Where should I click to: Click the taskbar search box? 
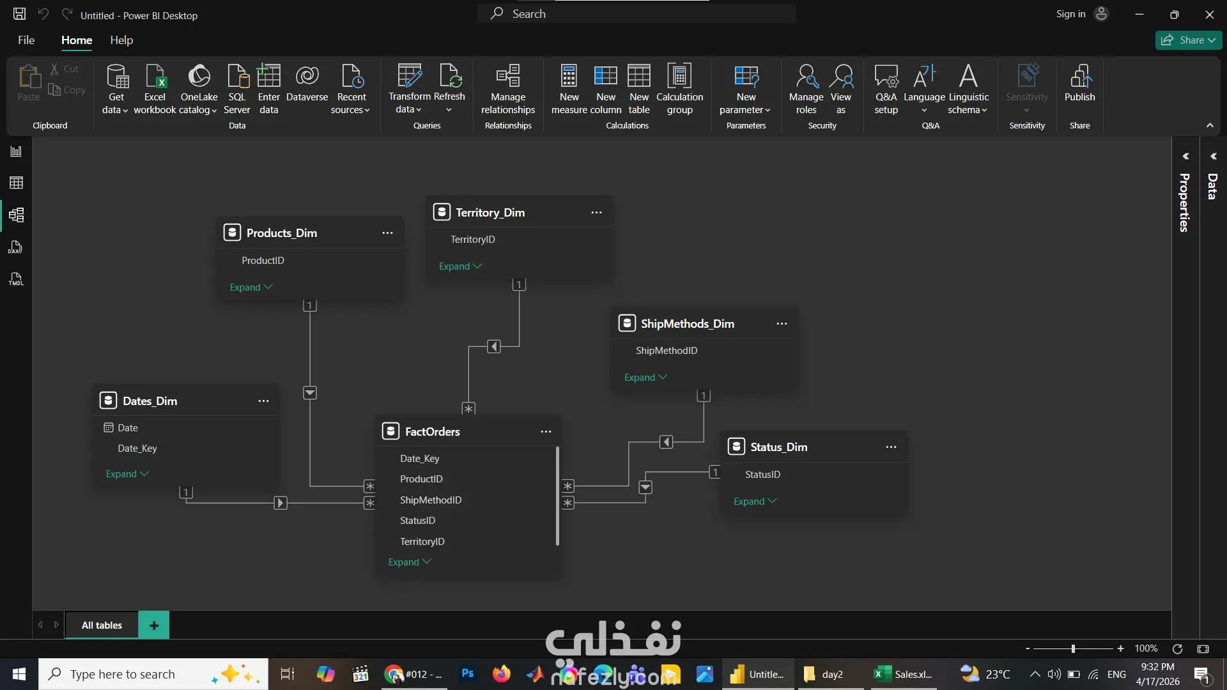153,674
